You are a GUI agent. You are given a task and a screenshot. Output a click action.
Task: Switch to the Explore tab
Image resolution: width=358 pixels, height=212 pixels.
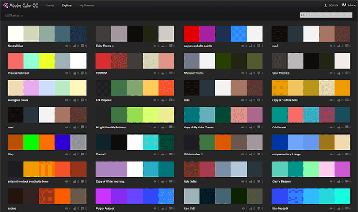tap(66, 5)
